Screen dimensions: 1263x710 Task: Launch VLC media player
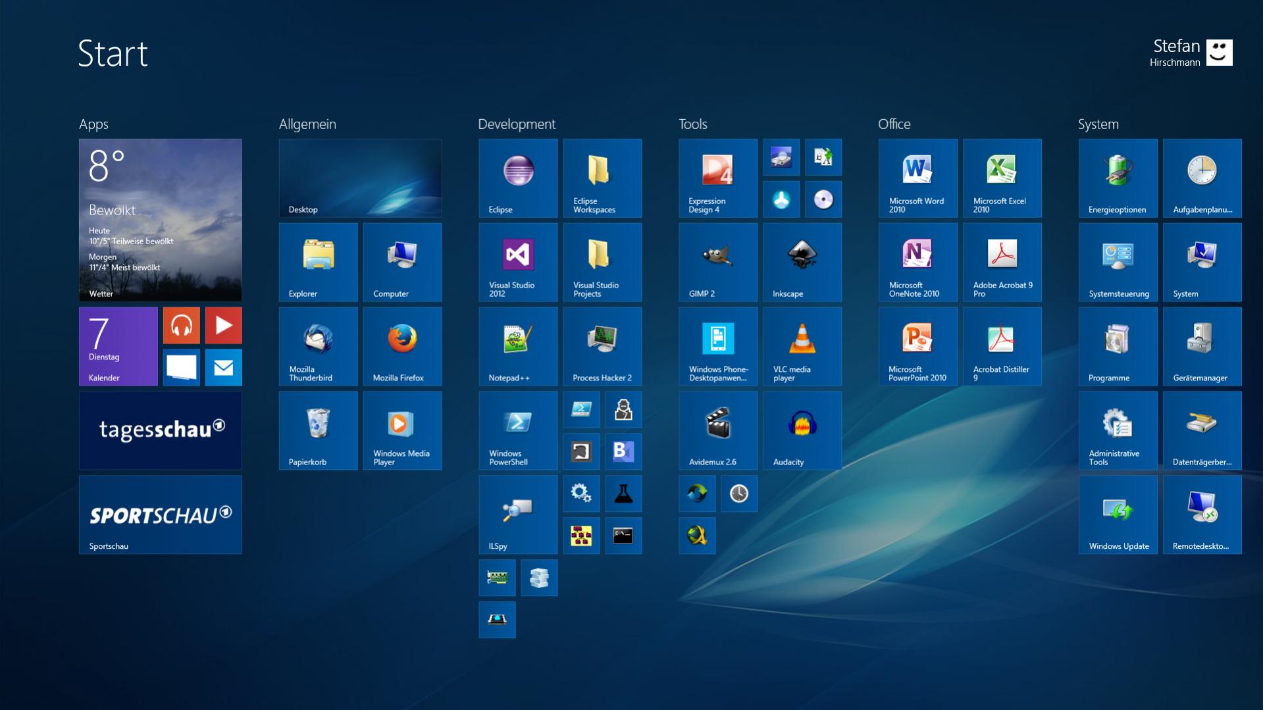[x=803, y=346]
